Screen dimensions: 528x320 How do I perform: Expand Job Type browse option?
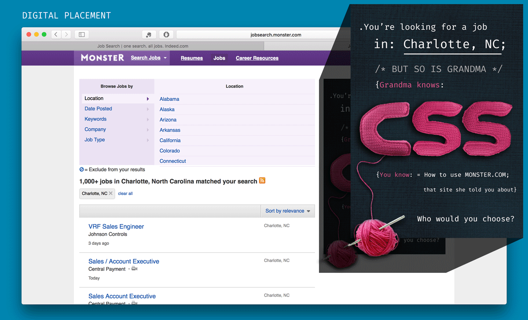[x=117, y=140]
